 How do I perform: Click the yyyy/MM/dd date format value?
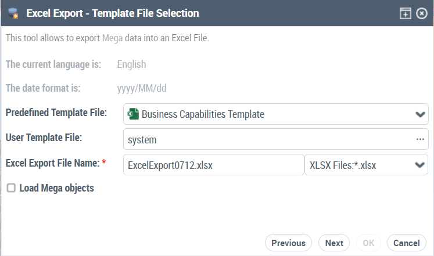(x=142, y=89)
